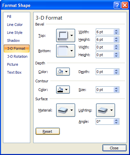
Task: Decrease the Contour Size value
Action: click(116, 91)
